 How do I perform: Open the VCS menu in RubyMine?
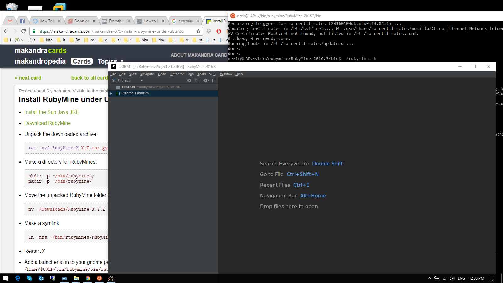pos(212,74)
